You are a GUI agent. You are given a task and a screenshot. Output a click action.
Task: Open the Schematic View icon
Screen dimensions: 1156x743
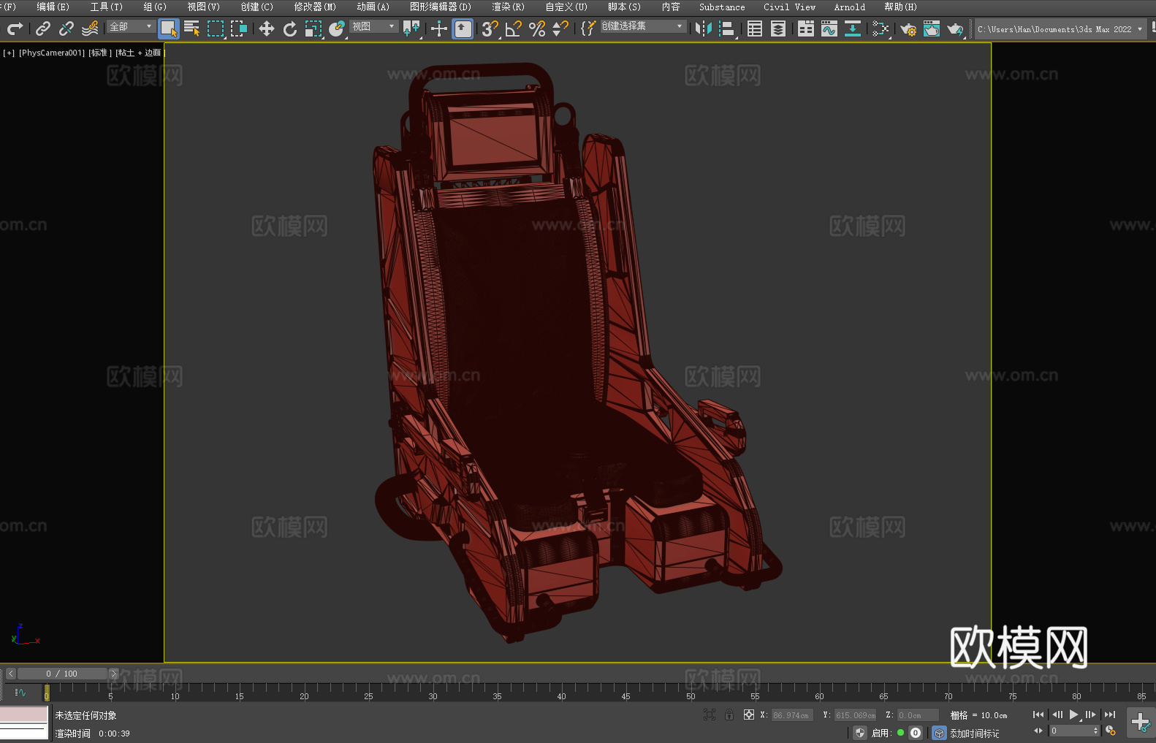[x=881, y=28]
